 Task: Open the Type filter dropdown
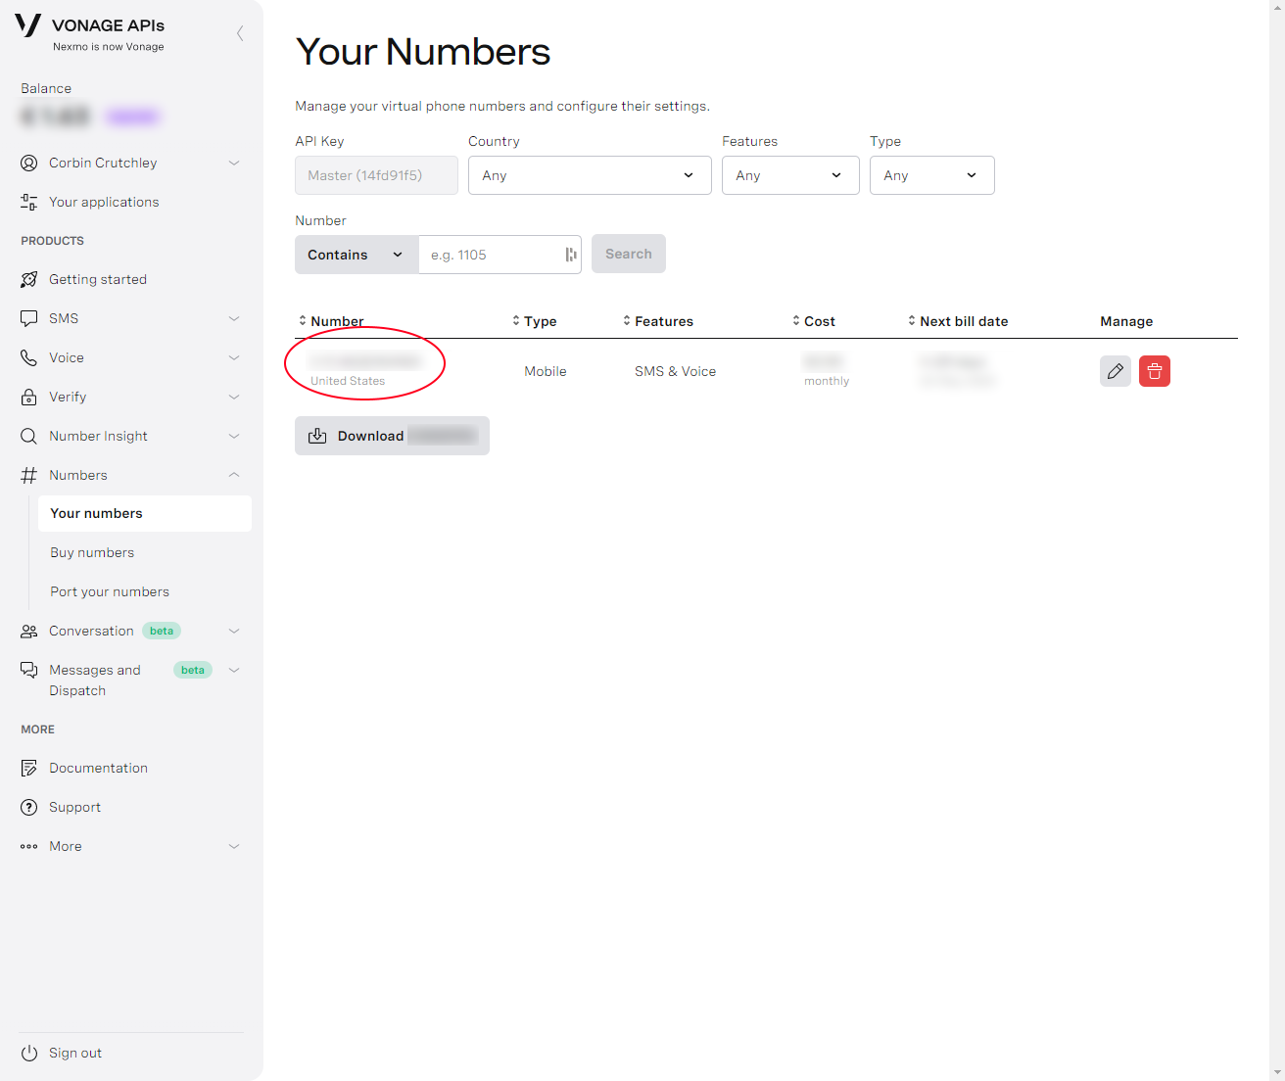point(931,175)
